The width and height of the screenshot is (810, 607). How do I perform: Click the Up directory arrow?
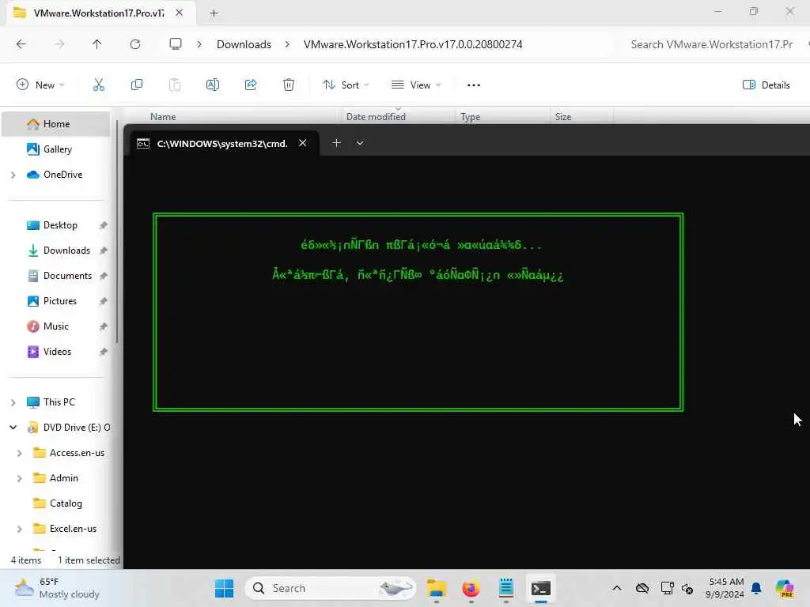97,44
